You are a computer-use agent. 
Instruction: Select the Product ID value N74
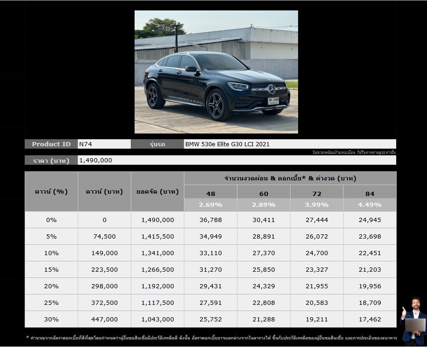(x=104, y=144)
